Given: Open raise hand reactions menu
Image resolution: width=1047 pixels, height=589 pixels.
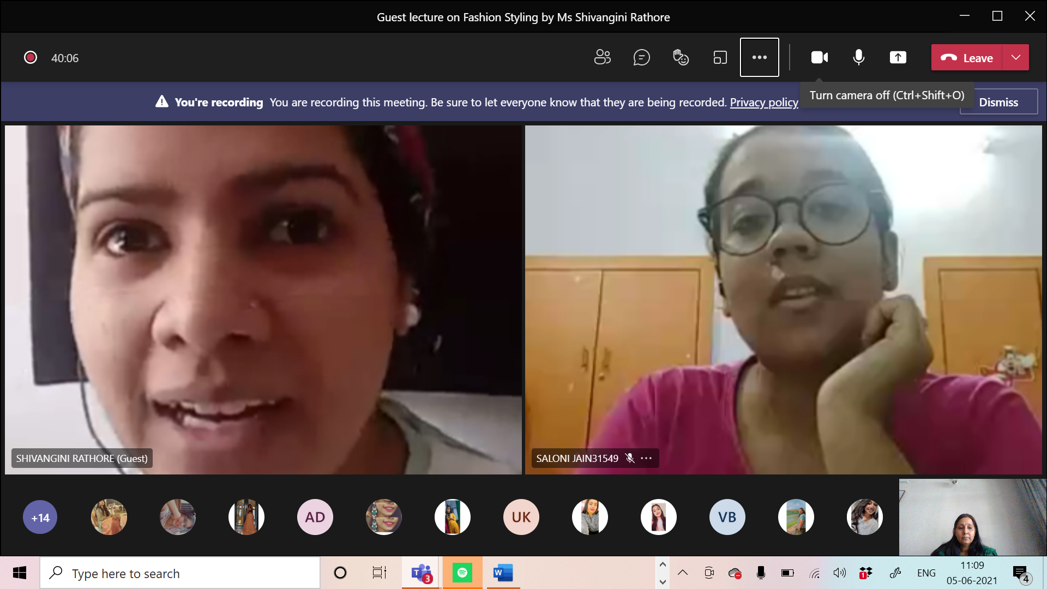Looking at the screenshot, I should (681, 57).
